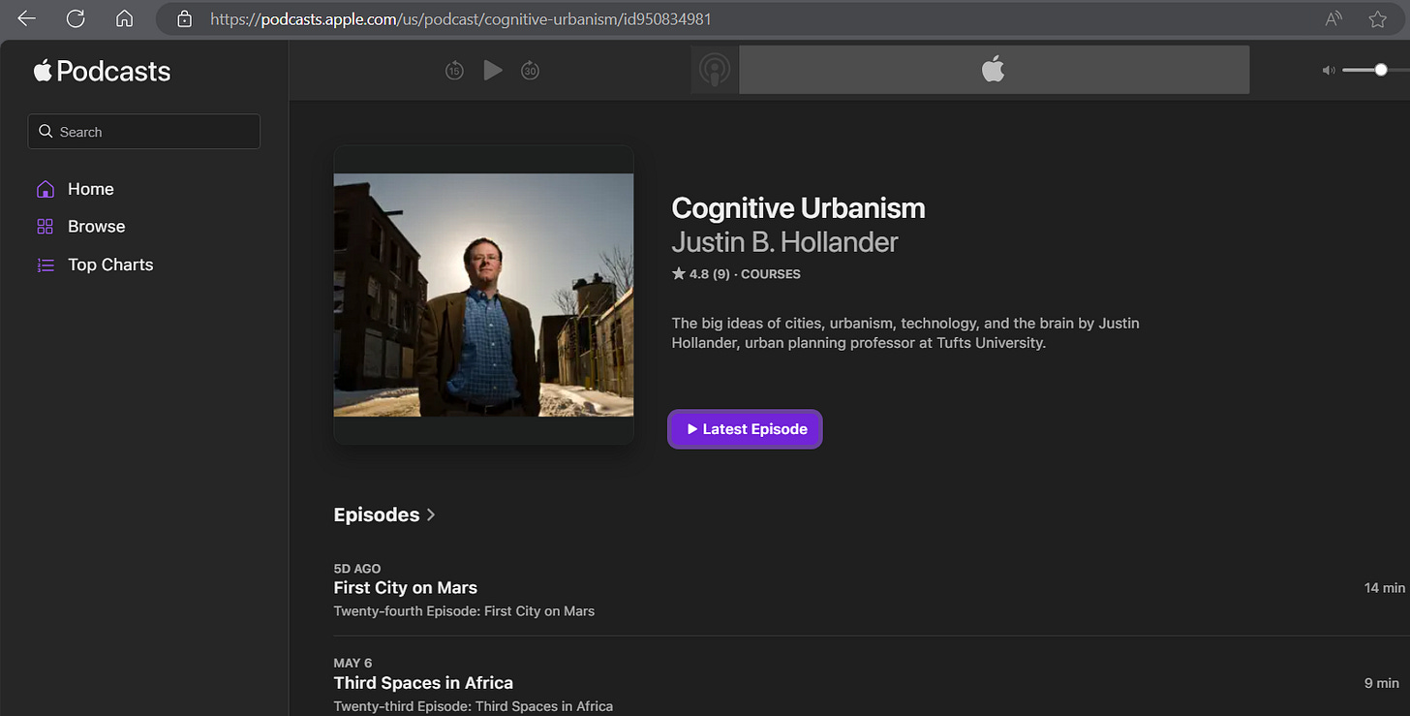Click the podcast artwork placeholder icon in the player
The height and width of the screenshot is (716, 1410).
(715, 70)
